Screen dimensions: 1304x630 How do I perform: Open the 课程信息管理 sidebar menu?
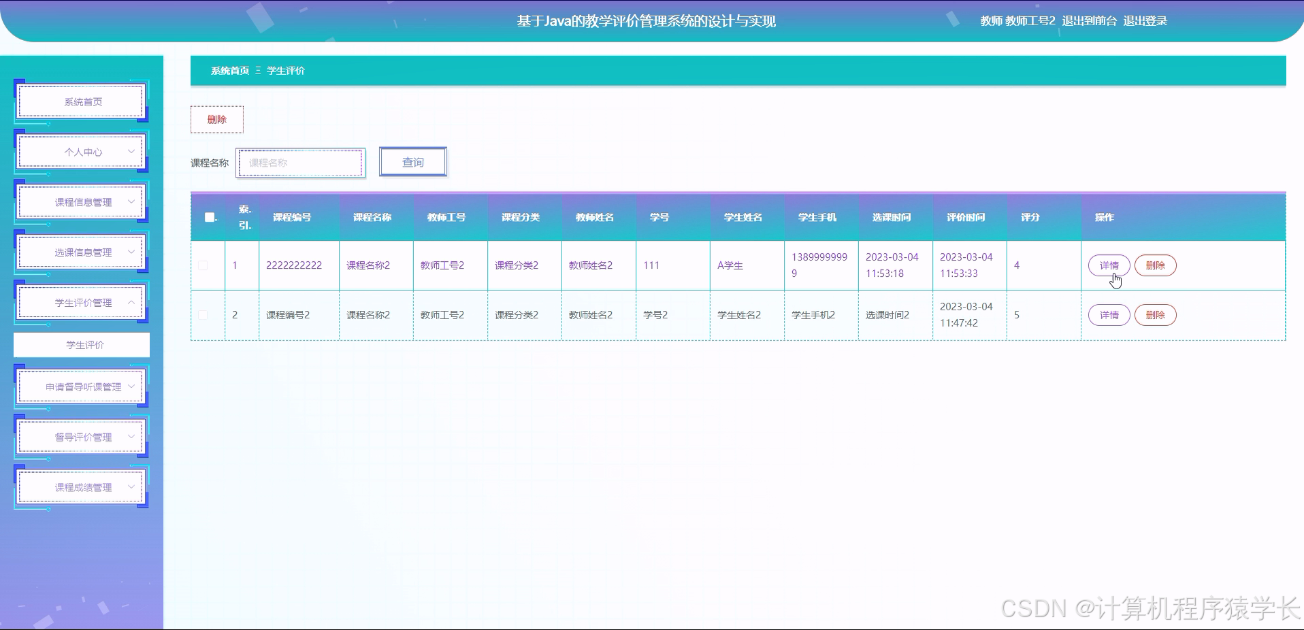tap(81, 202)
